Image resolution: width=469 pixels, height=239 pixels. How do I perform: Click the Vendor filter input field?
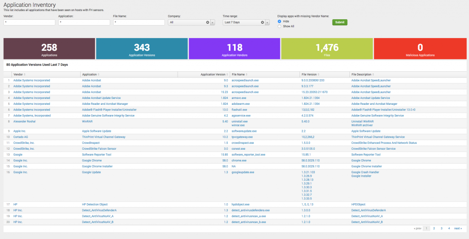(x=29, y=22)
